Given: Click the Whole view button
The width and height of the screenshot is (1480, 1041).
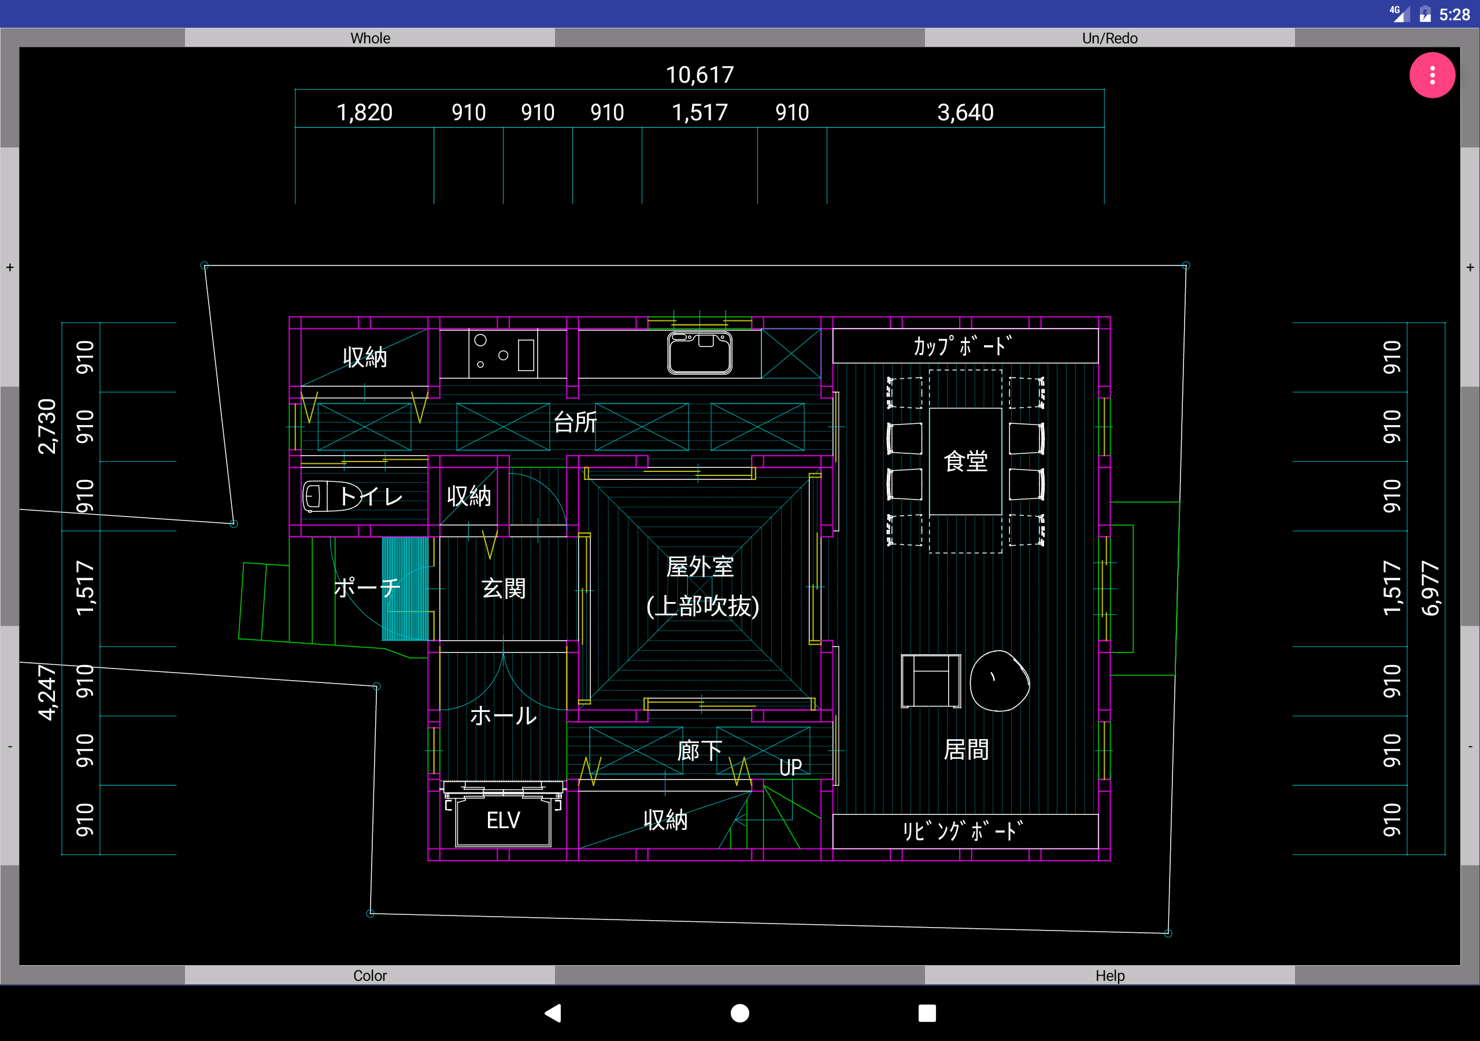Looking at the screenshot, I should tap(369, 38).
